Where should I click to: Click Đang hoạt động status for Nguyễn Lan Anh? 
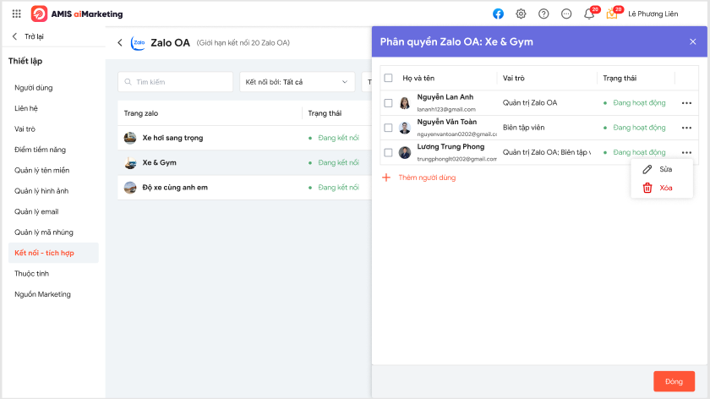pyautogui.click(x=639, y=103)
